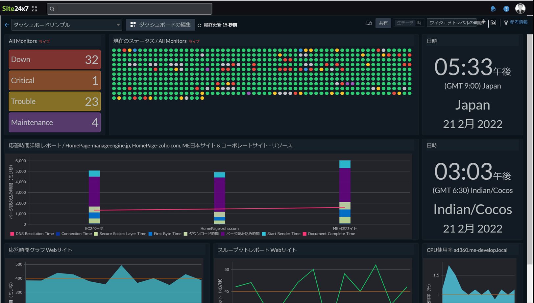Select the Trouble monitors status tile
Viewport: 534px width, 303px height.
pyautogui.click(x=55, y=101)
